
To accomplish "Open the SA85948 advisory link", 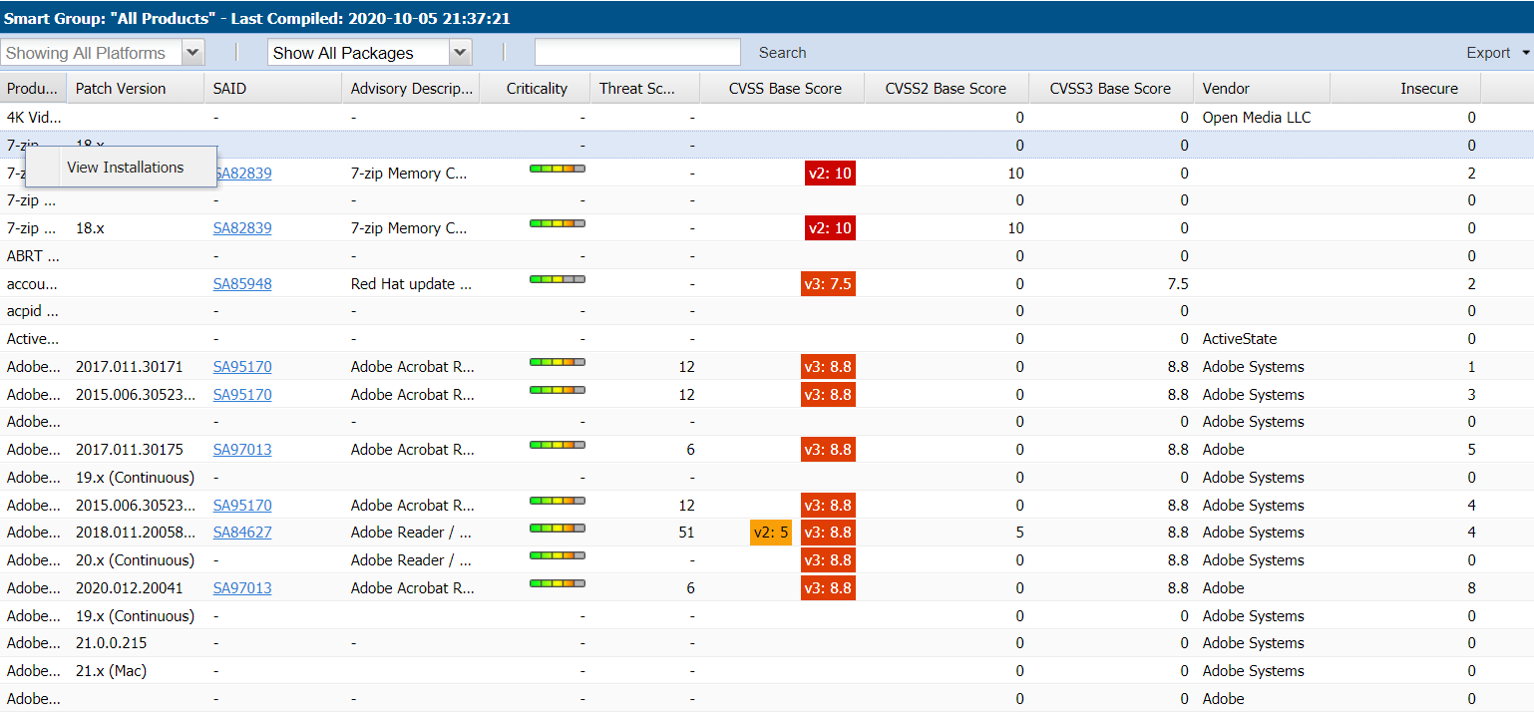I will pyautogui.click(x=242, y=284).
